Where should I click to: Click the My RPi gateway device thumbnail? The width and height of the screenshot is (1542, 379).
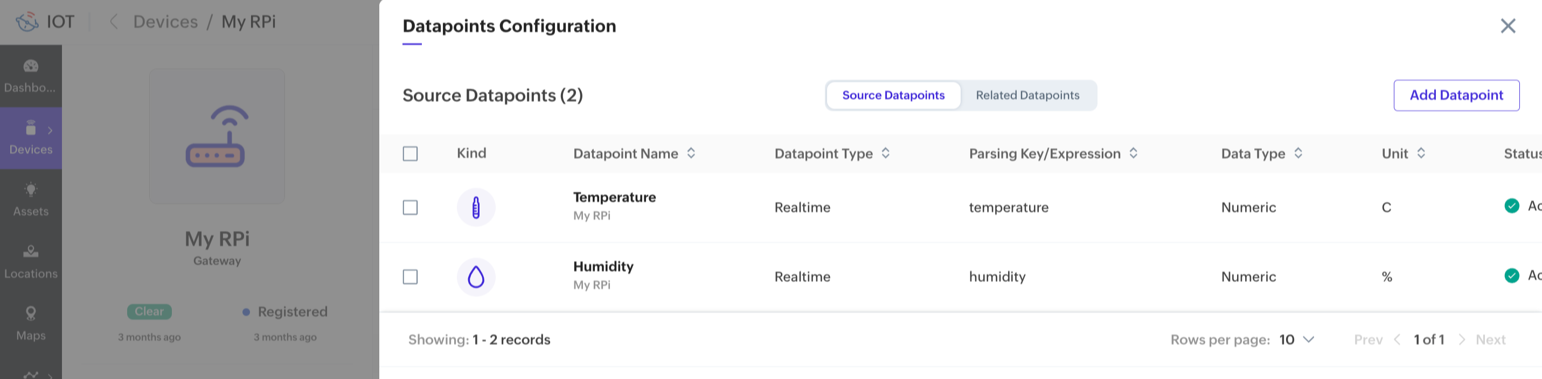[217, 136]
